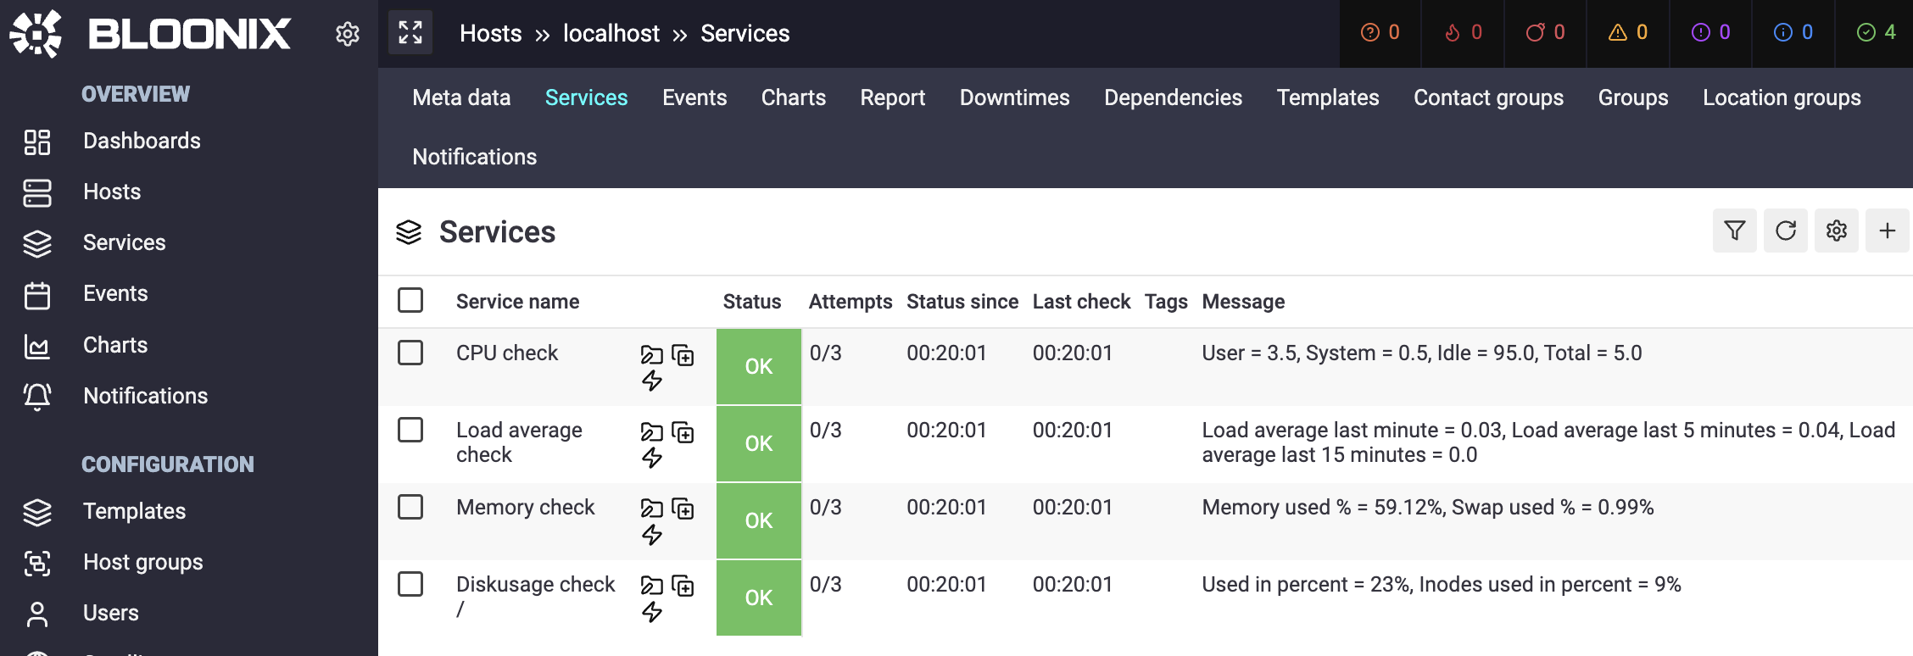Open the Contact groups tab

click(1489, 98)
